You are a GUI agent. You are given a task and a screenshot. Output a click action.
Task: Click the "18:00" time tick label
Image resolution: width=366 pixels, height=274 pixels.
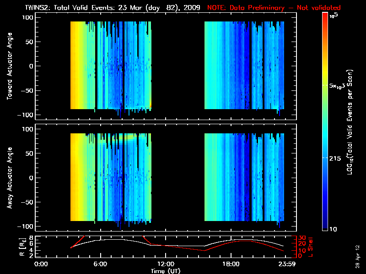(x=231, y=264)
